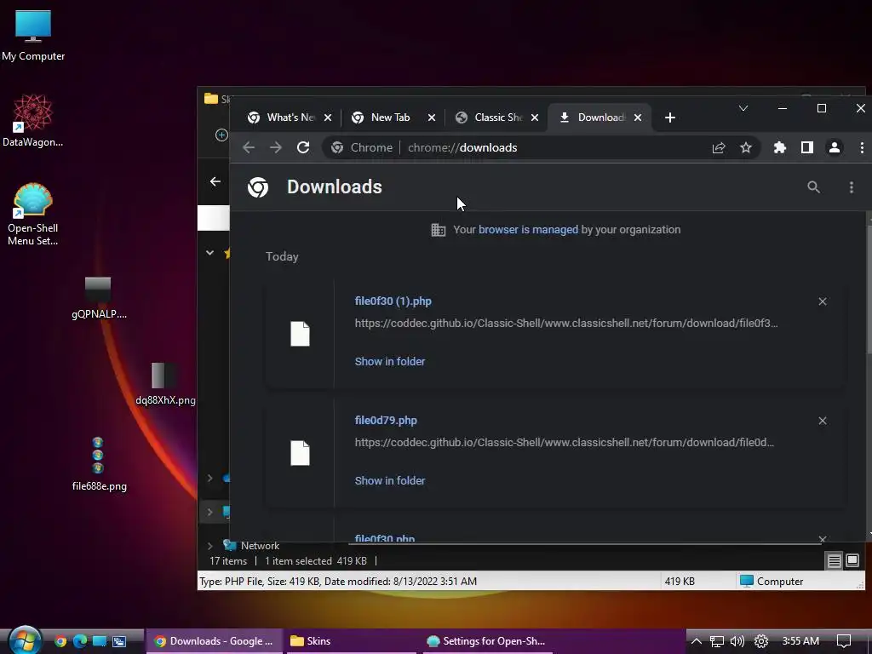Click the Computer status bar entry

[772, 581]
